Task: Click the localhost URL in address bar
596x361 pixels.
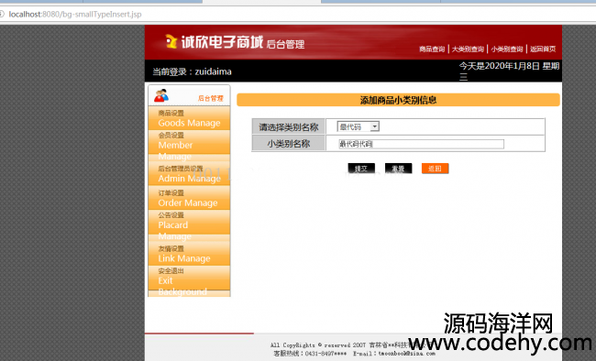Action: pyautogui.click(x=75, y=15)
